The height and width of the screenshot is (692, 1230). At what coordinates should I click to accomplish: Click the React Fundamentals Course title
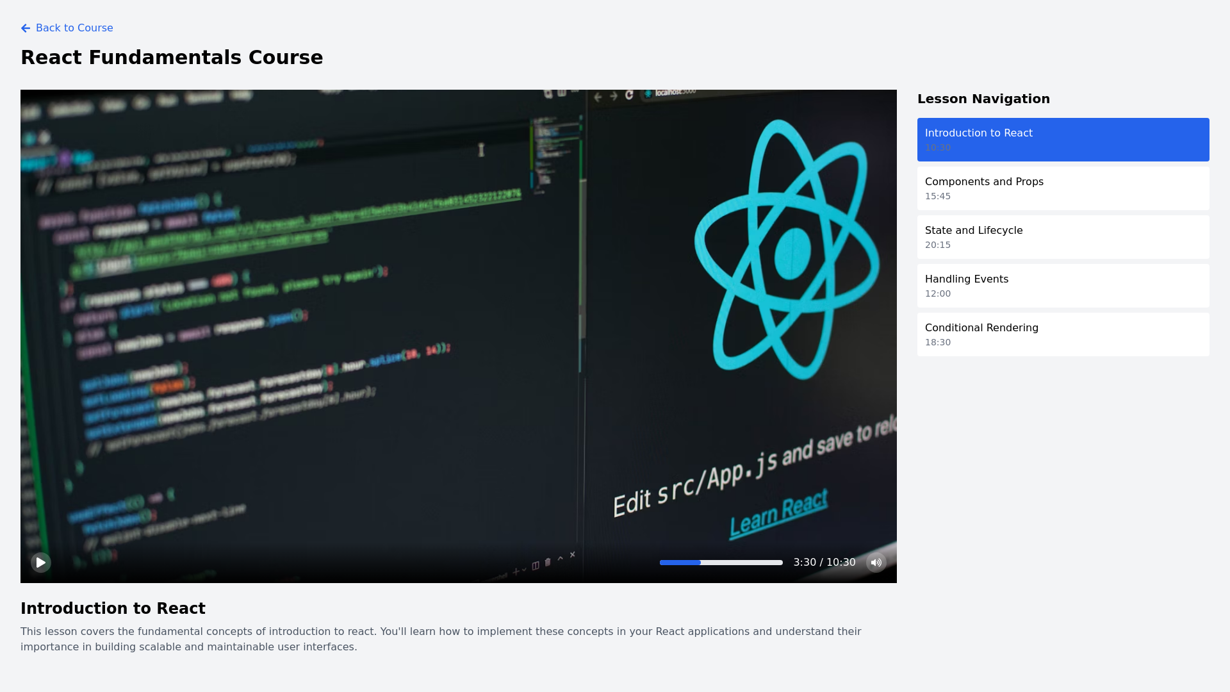click(x=172, y=58)
